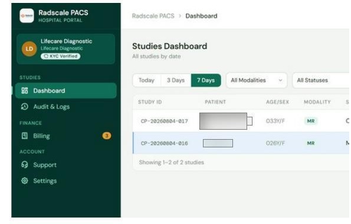
Task: Open the All Statuses dropdown
Action: [322, 80]
